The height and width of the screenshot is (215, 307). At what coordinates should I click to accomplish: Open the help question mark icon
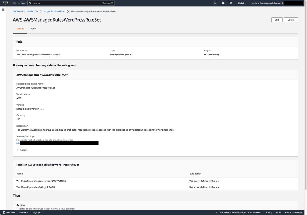[231, 3]
